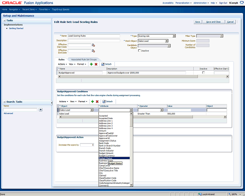Open the Getting Started link
Viewport: 245px width, 196px height.
pos(16,28)
